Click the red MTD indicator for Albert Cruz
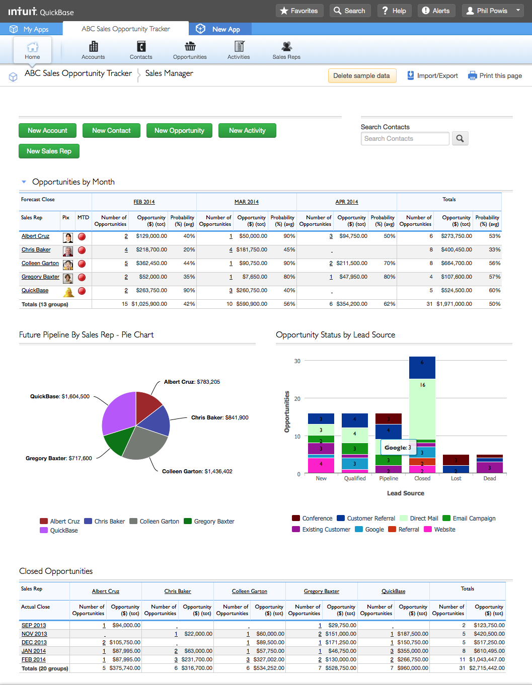 tap(82, 236)
